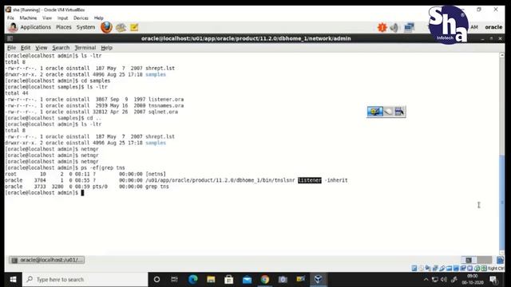Image resolution: width=511 pixels, height=287 pixels.
Task: Click VirtualBox USB devices status icon
Action: [442, 268]
